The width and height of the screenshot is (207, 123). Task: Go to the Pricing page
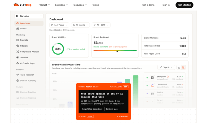(x=95, y=5)
